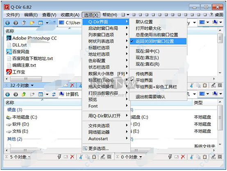
Task: Open 编辑(E) menu
Action: (x=31, y=15)
